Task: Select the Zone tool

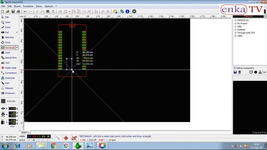Action: click(x=5, y=53)
